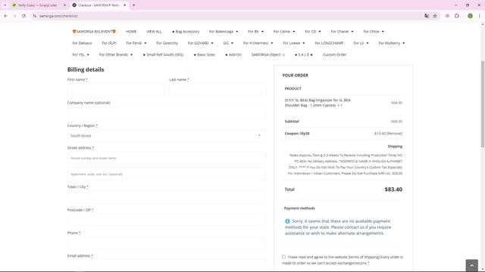Click the Postcode / ZIP input field
This screenshot has height=272, width=485.
(167, 220)
